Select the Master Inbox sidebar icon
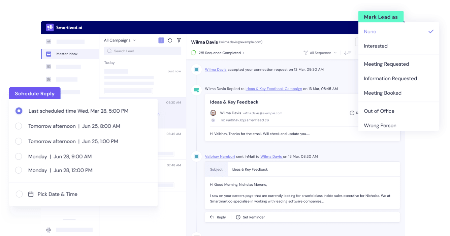This screenshot has height=236, width=450. pos(49,54)
